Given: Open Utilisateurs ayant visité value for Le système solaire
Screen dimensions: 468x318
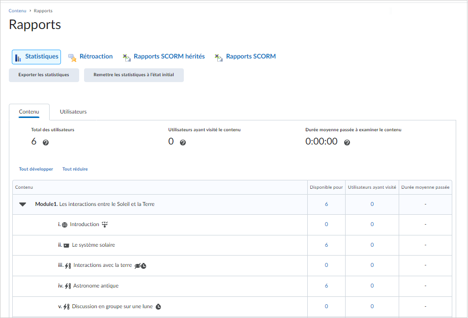Looking at the screenshot, I should pyautogui.click(x=372, y=245).
